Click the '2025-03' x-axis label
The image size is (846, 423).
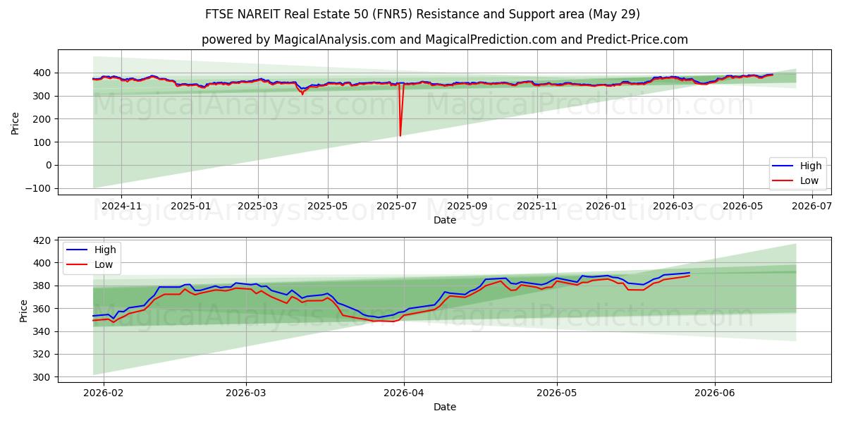coord(258,206)
